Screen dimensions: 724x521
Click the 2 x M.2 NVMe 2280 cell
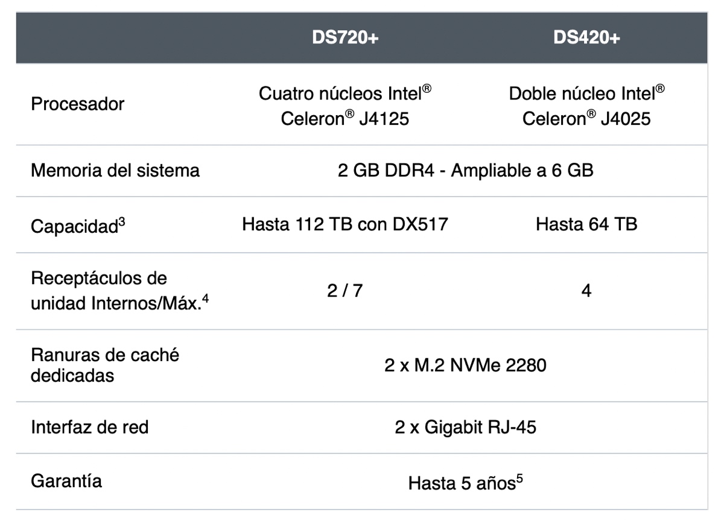click(465, 365)
